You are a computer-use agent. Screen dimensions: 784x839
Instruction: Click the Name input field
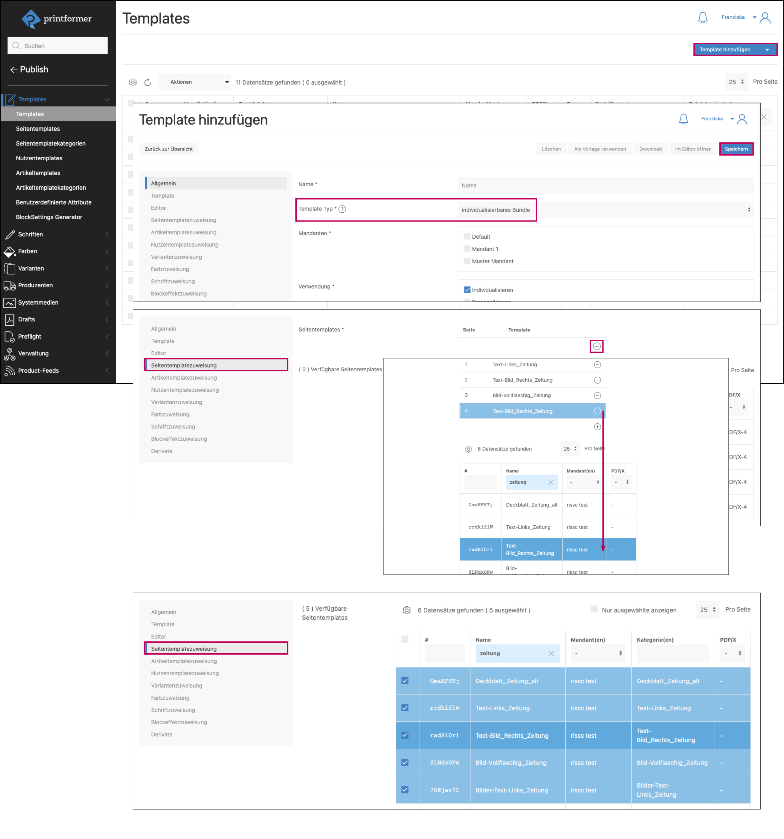[606, 185]
